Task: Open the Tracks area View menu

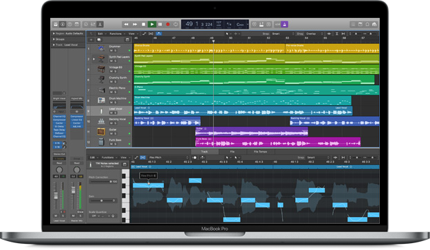Action: 133,34
